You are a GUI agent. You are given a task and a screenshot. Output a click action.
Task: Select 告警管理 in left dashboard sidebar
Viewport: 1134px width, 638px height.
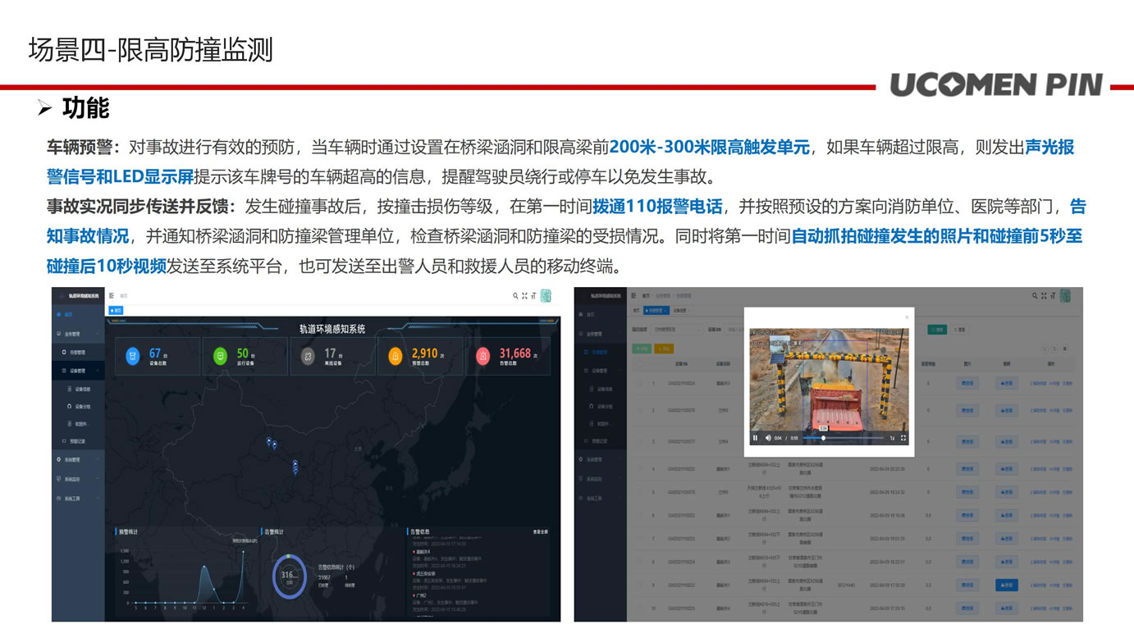coord(80,352)
